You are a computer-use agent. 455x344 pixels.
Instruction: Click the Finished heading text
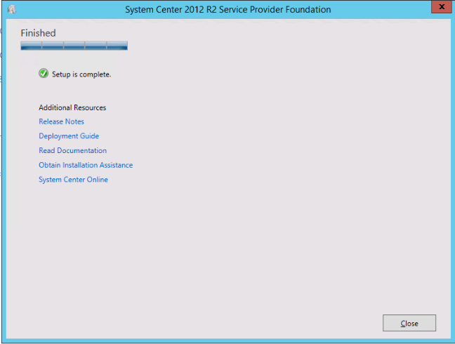pos(38,33)
